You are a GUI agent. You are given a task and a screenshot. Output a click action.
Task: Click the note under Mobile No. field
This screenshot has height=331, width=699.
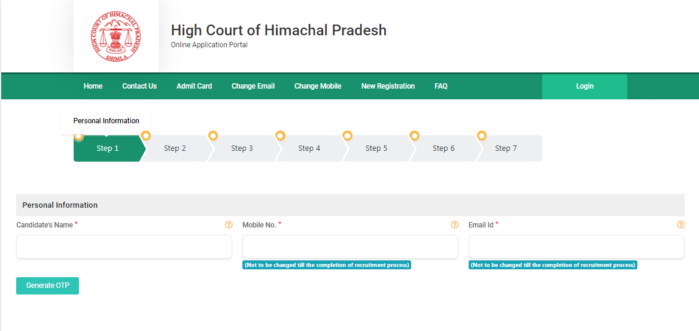click(x=326, y=265)
